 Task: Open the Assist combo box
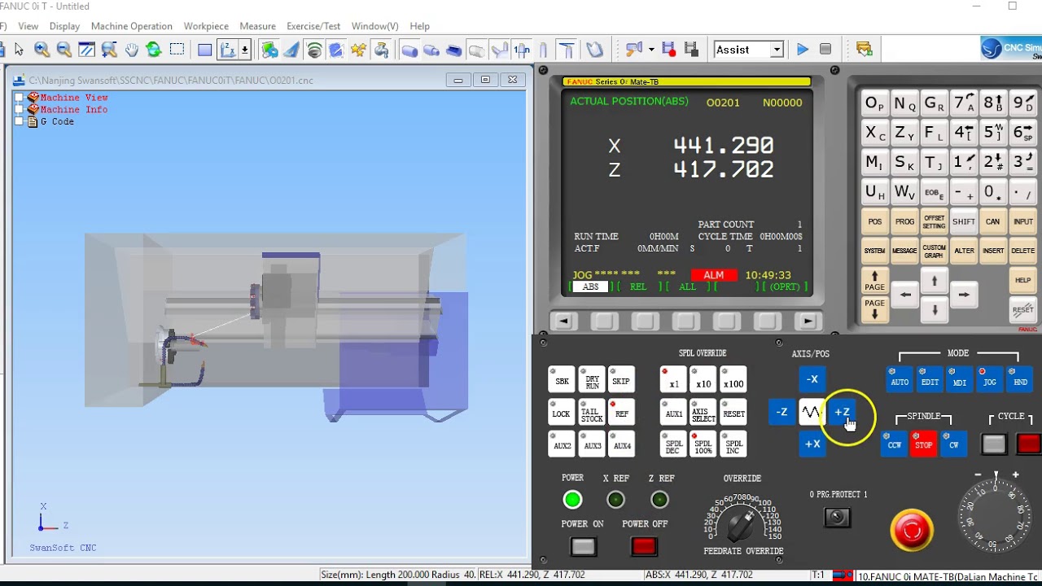(748, 50)
